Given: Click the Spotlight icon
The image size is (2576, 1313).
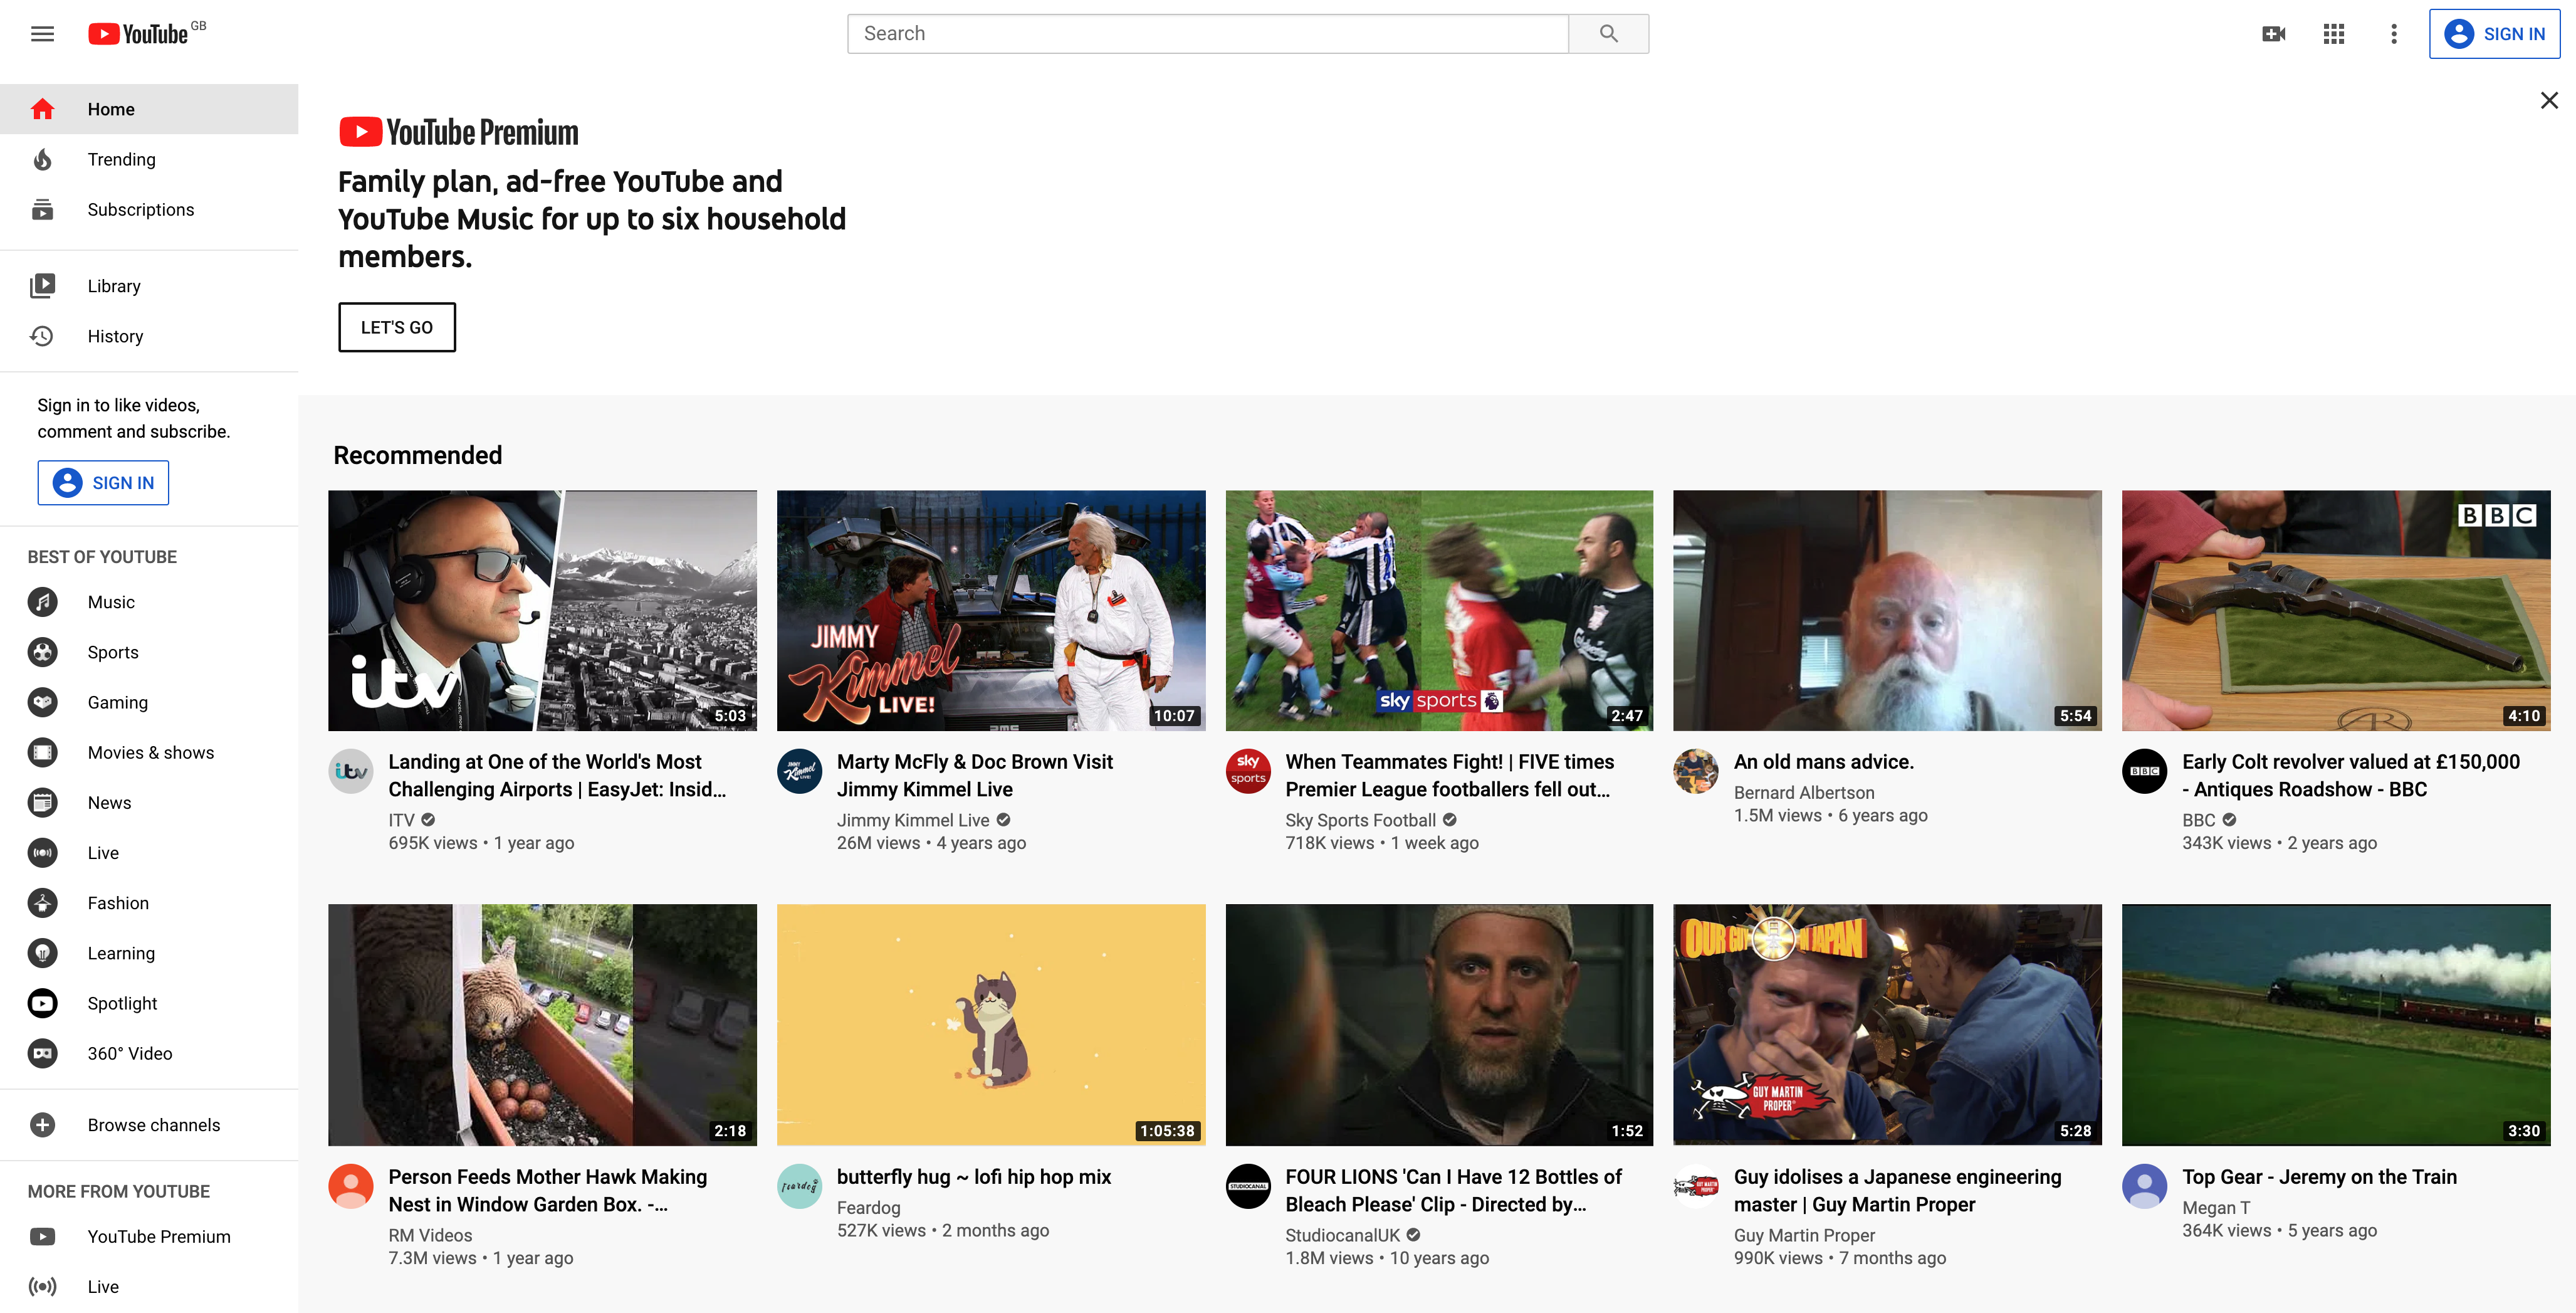Looking at the screenshot, I should click(x=42, y=1003).
